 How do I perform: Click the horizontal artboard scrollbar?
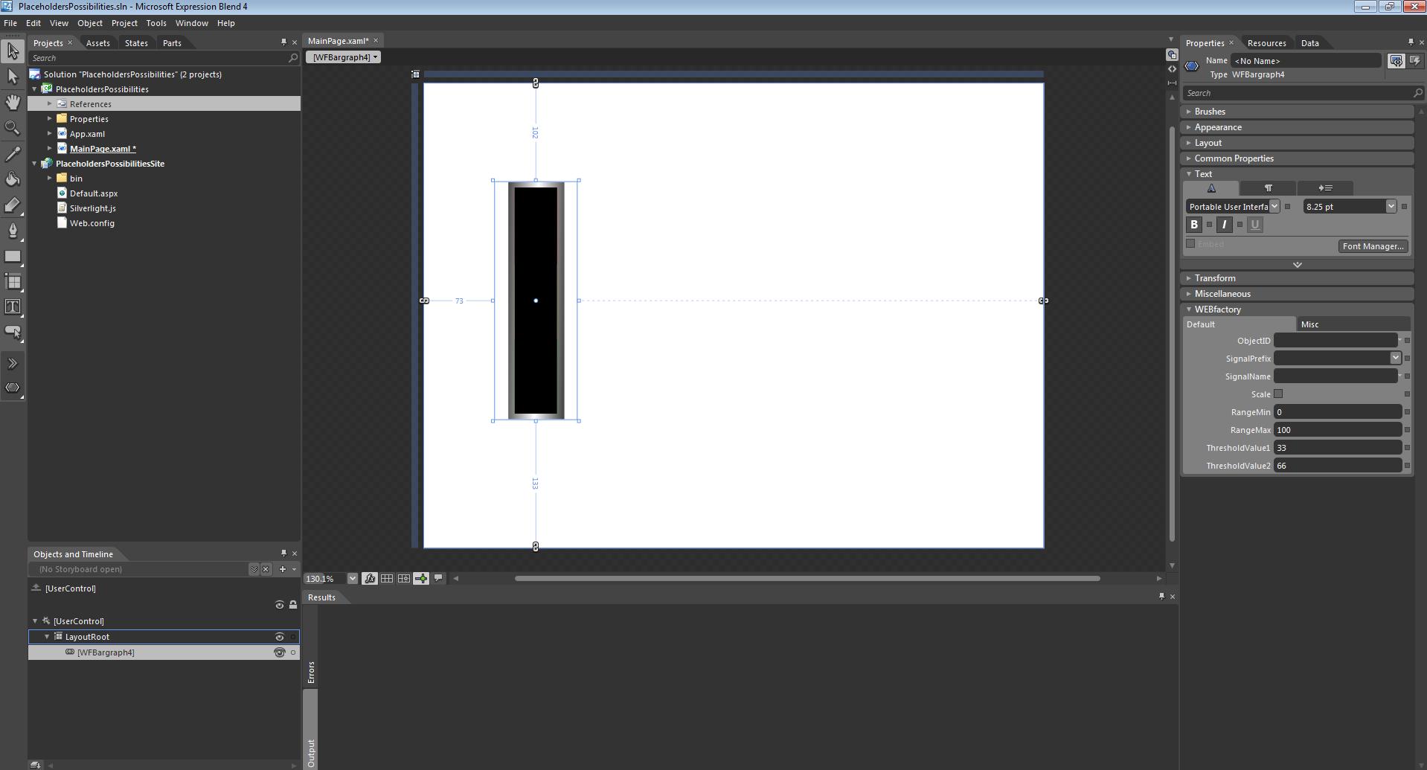point(807,578)
